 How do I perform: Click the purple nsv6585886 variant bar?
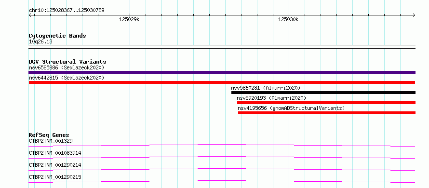(222, 72)
